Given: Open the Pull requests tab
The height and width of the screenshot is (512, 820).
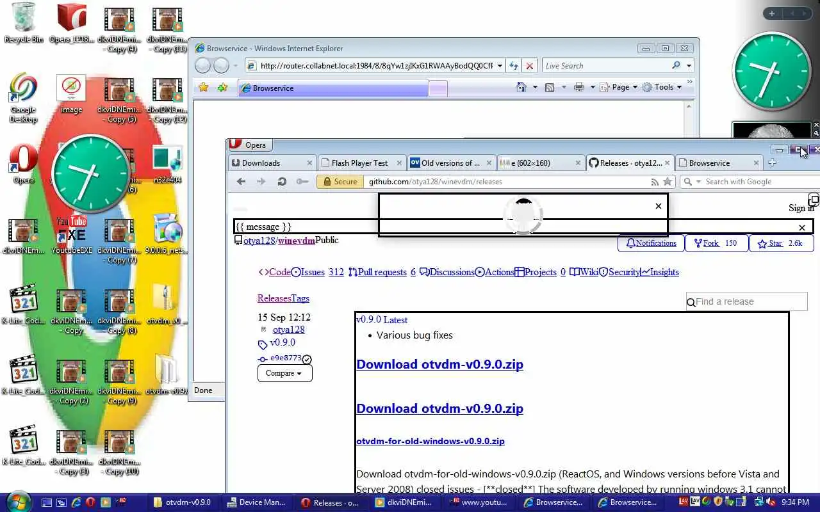Looking at the screenshot, I should tap(382, 272).
